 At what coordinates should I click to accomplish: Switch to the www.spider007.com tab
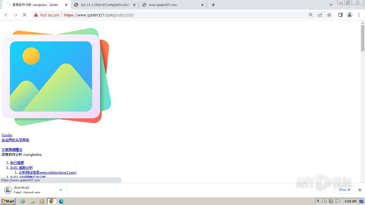(173, 5)
